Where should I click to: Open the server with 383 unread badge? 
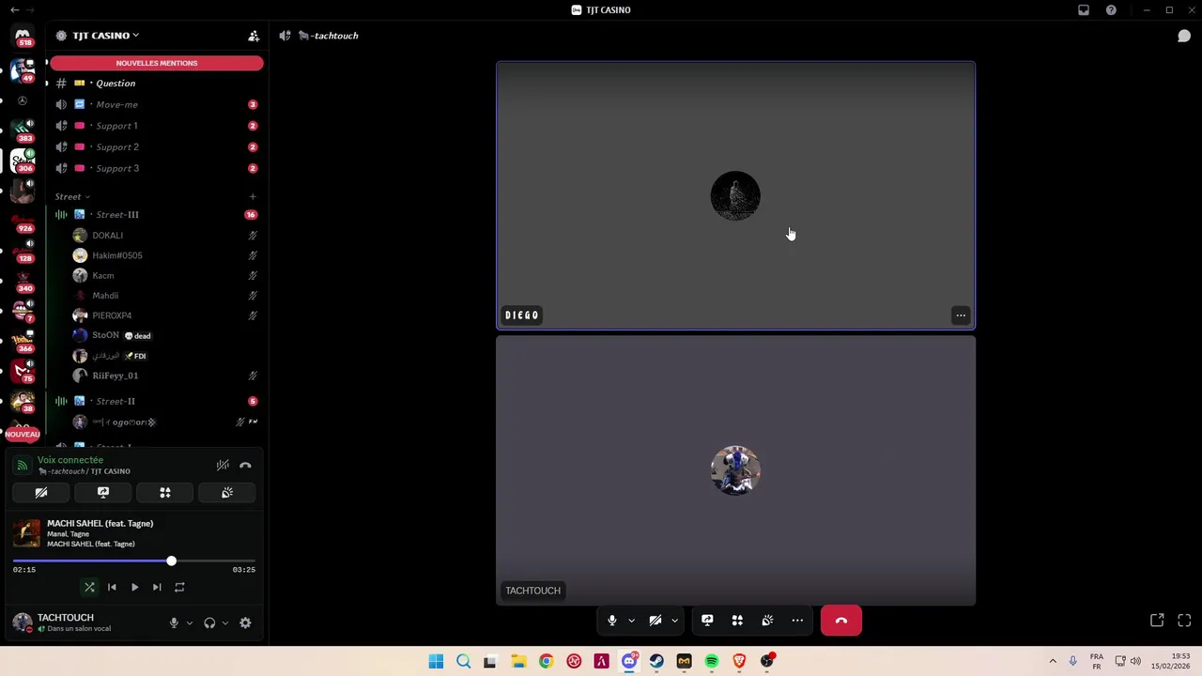[x=23, y=129]
